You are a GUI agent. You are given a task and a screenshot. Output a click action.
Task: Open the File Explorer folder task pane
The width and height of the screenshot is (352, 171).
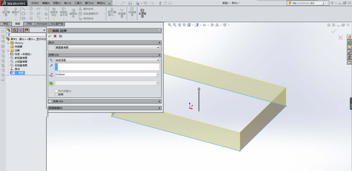(350, 47)
